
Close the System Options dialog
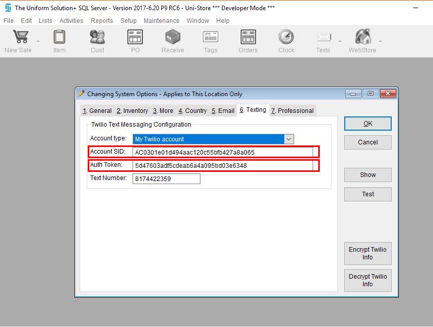388,94
